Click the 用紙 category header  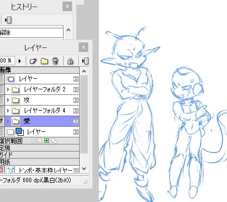[x=39, y=162]
